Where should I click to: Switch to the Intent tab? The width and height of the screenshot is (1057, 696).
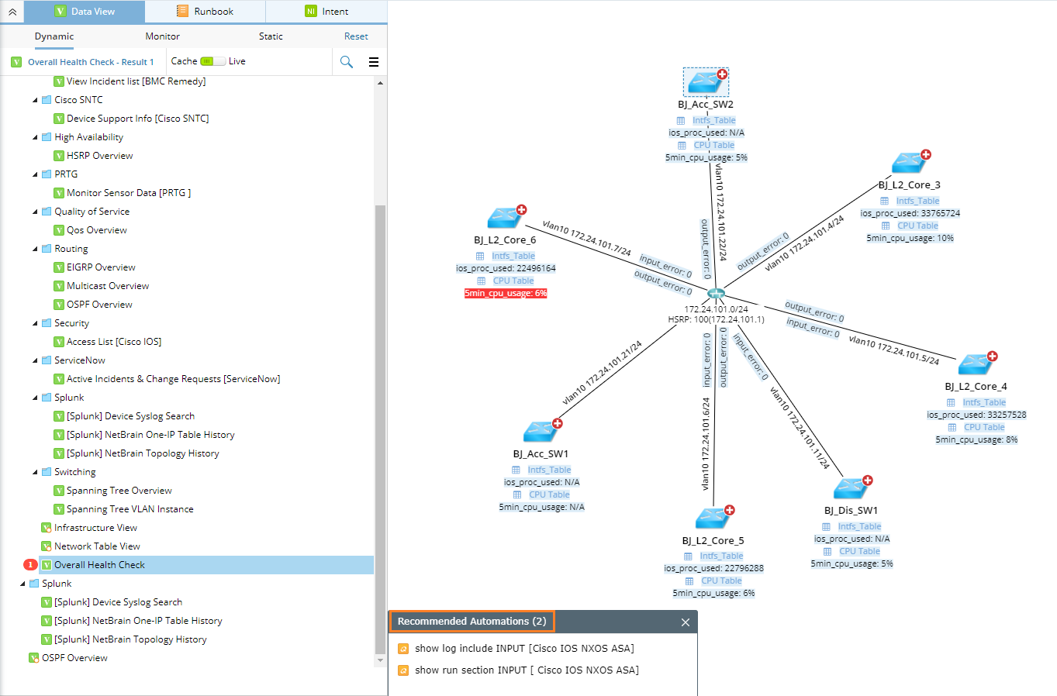pyautogui.click(x=326, y=12)
